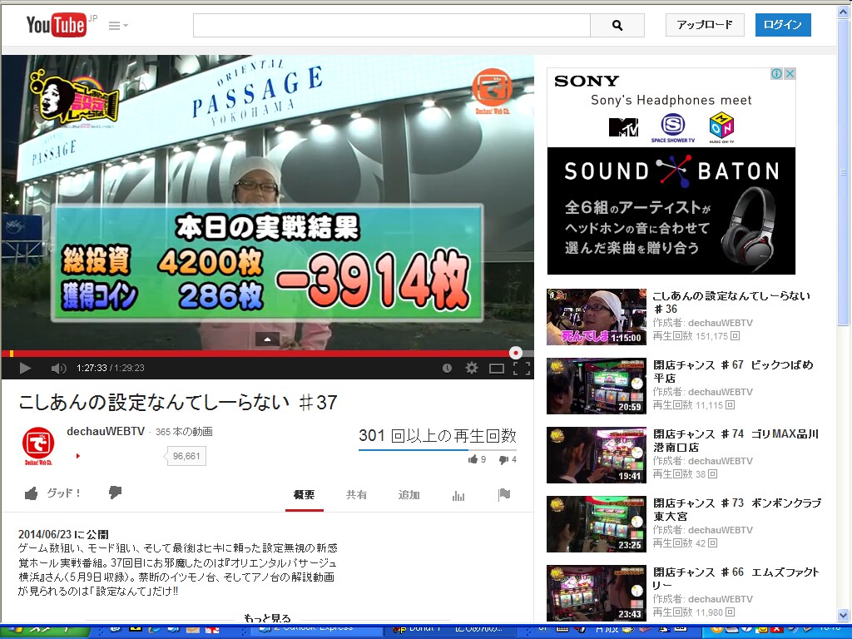This screenshot has height=639, width=852.
Task: Click the アップロード upload button
Action: click(705, 24)
